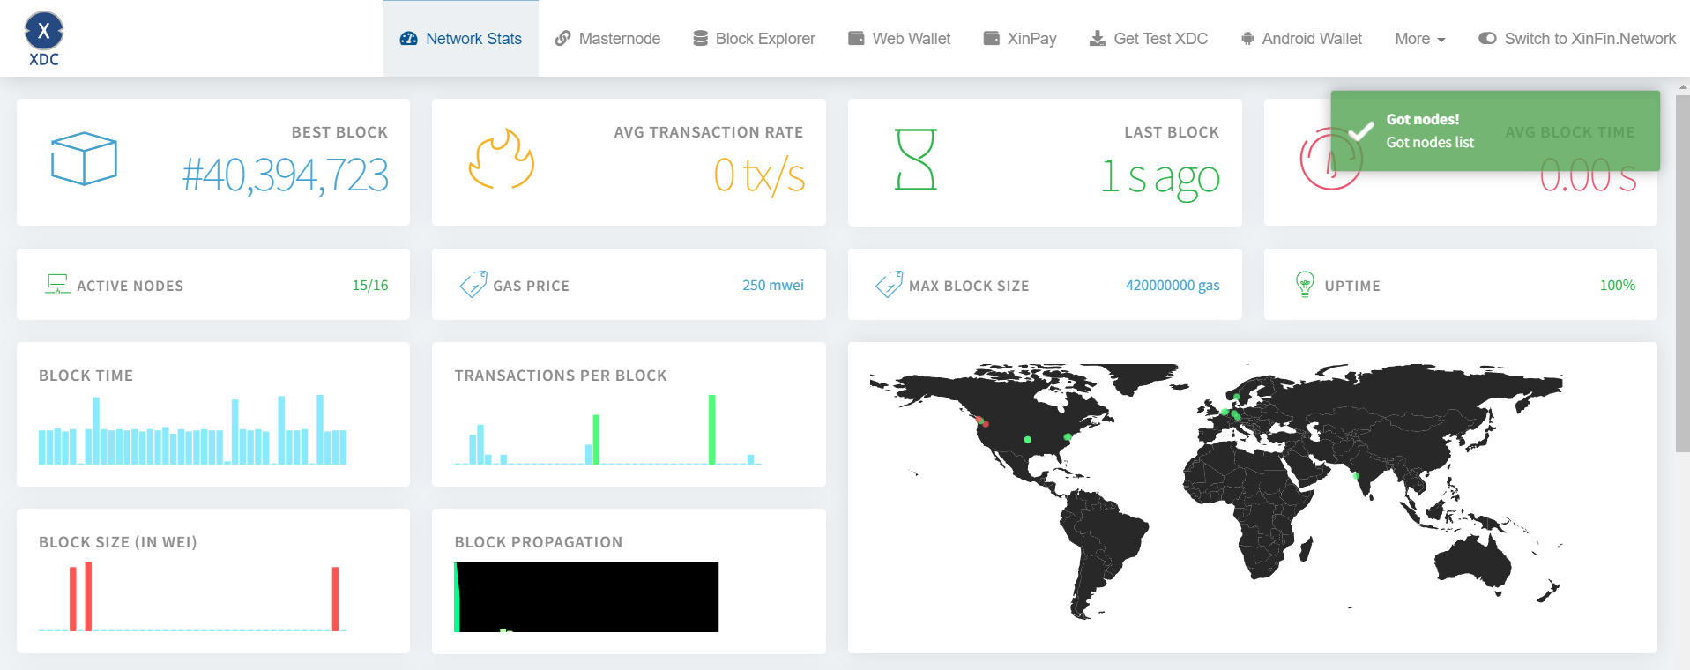Click the Last Block hourglass icon

coord(916,160)
